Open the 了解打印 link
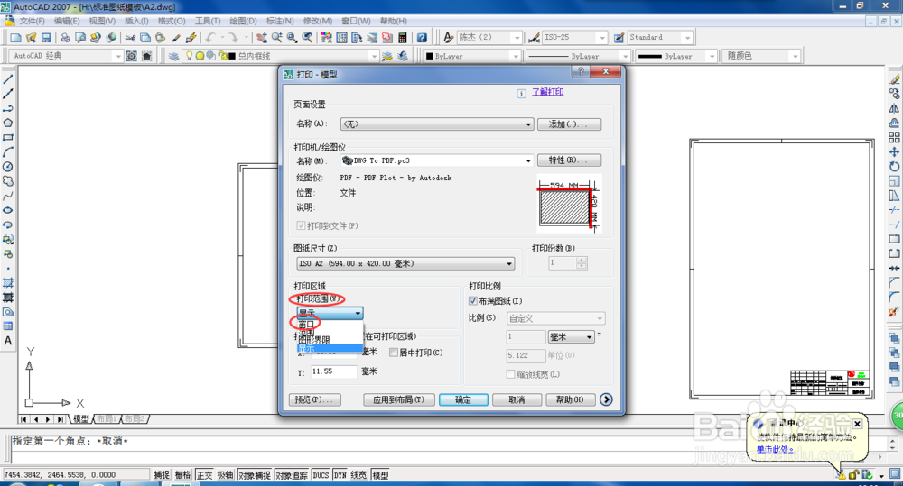Image resolution: width=903 pixels, height=486 pixels. click(548, 92)
